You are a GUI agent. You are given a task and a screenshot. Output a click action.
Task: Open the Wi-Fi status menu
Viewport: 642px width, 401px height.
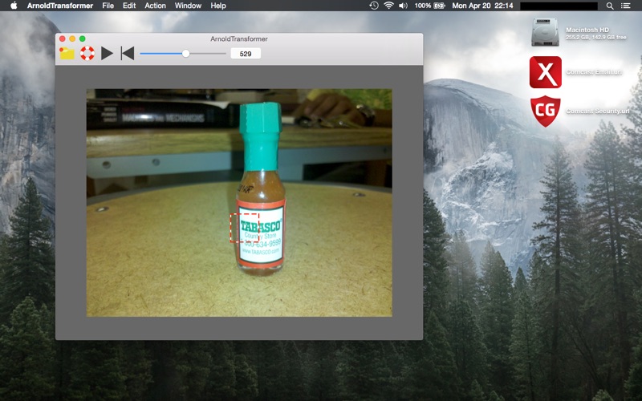coord(388,6)
